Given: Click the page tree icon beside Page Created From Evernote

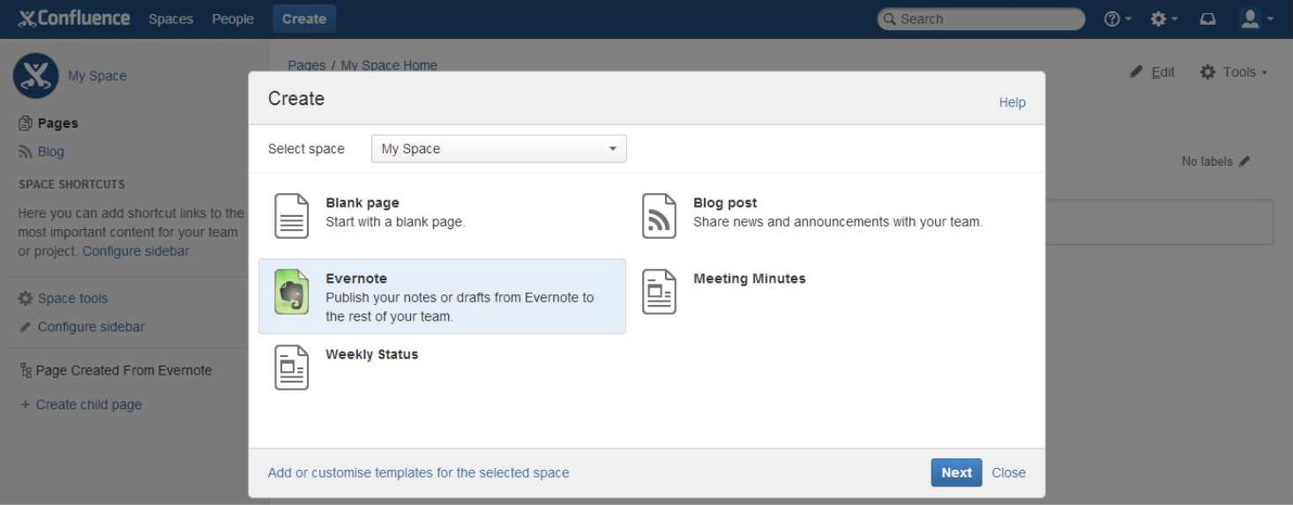Looking at the screenshot, I should [x=26, y=371].
